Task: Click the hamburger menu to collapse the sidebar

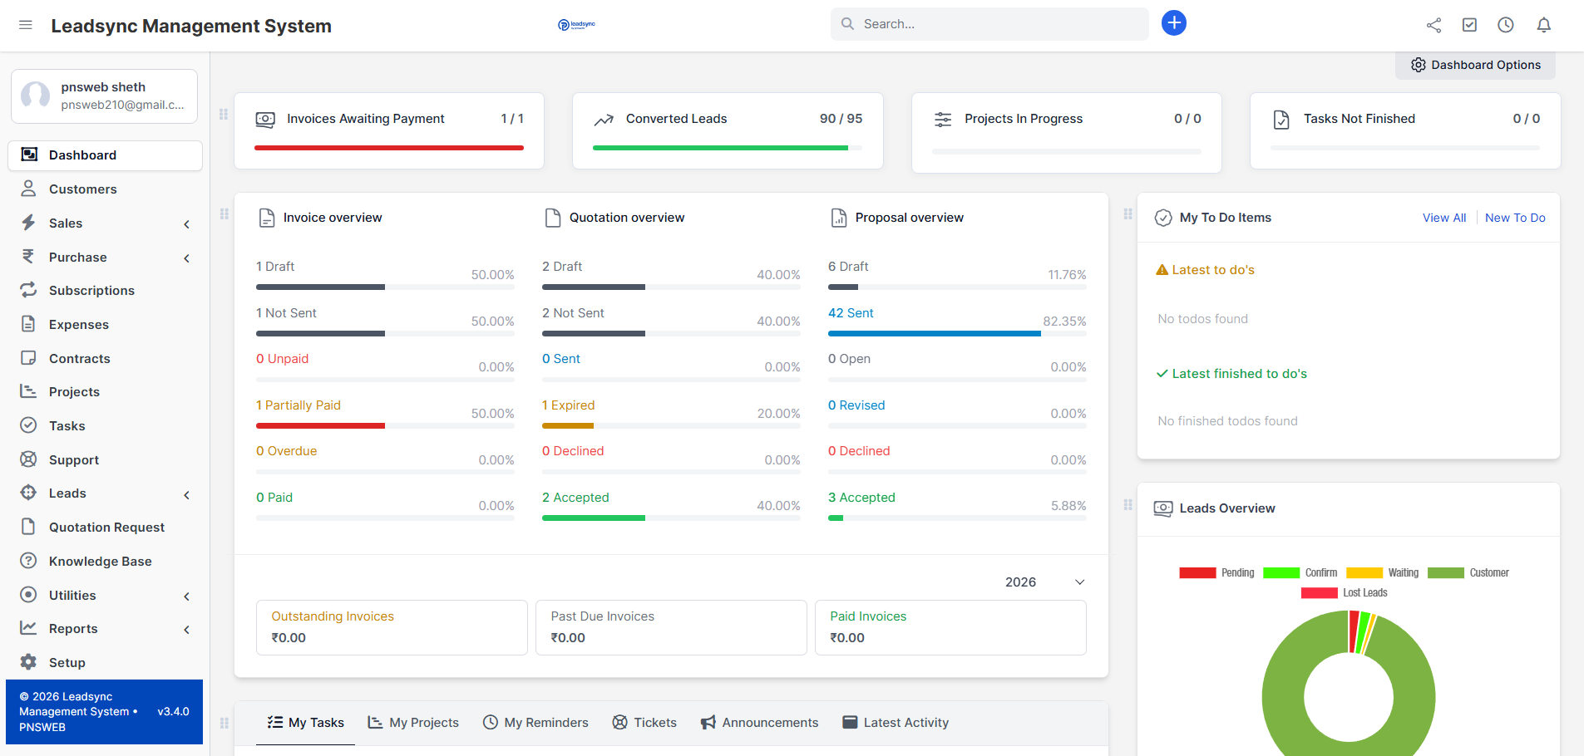Action: pyautogui.click(x=26, y=25)
